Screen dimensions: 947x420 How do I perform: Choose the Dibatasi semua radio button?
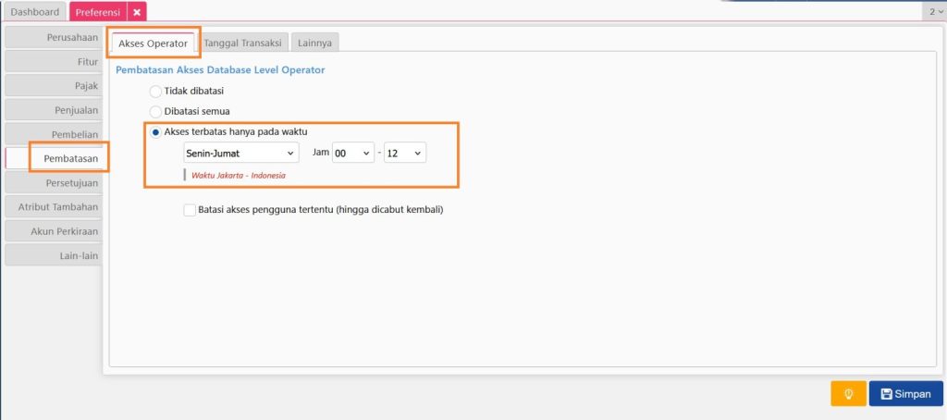tap(155, 112)
